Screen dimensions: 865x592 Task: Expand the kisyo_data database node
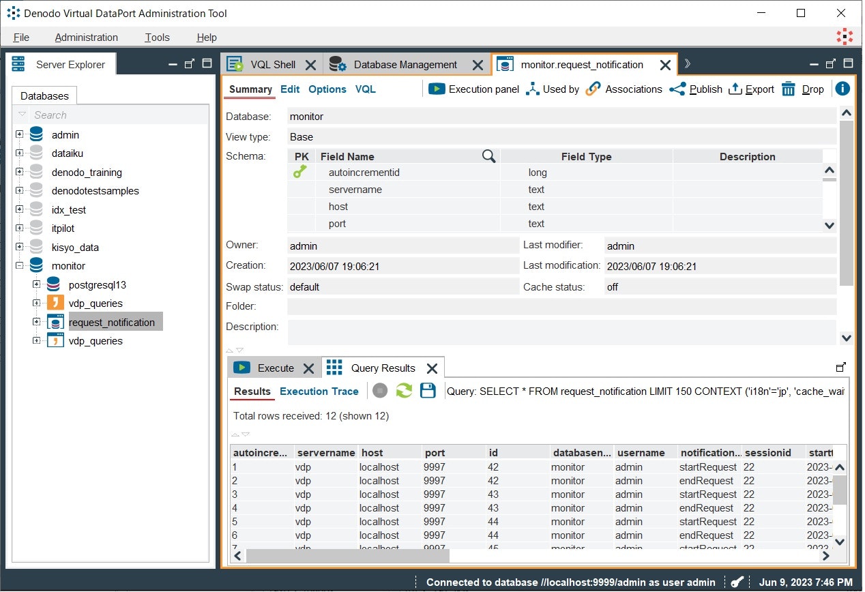pos(19,247)
